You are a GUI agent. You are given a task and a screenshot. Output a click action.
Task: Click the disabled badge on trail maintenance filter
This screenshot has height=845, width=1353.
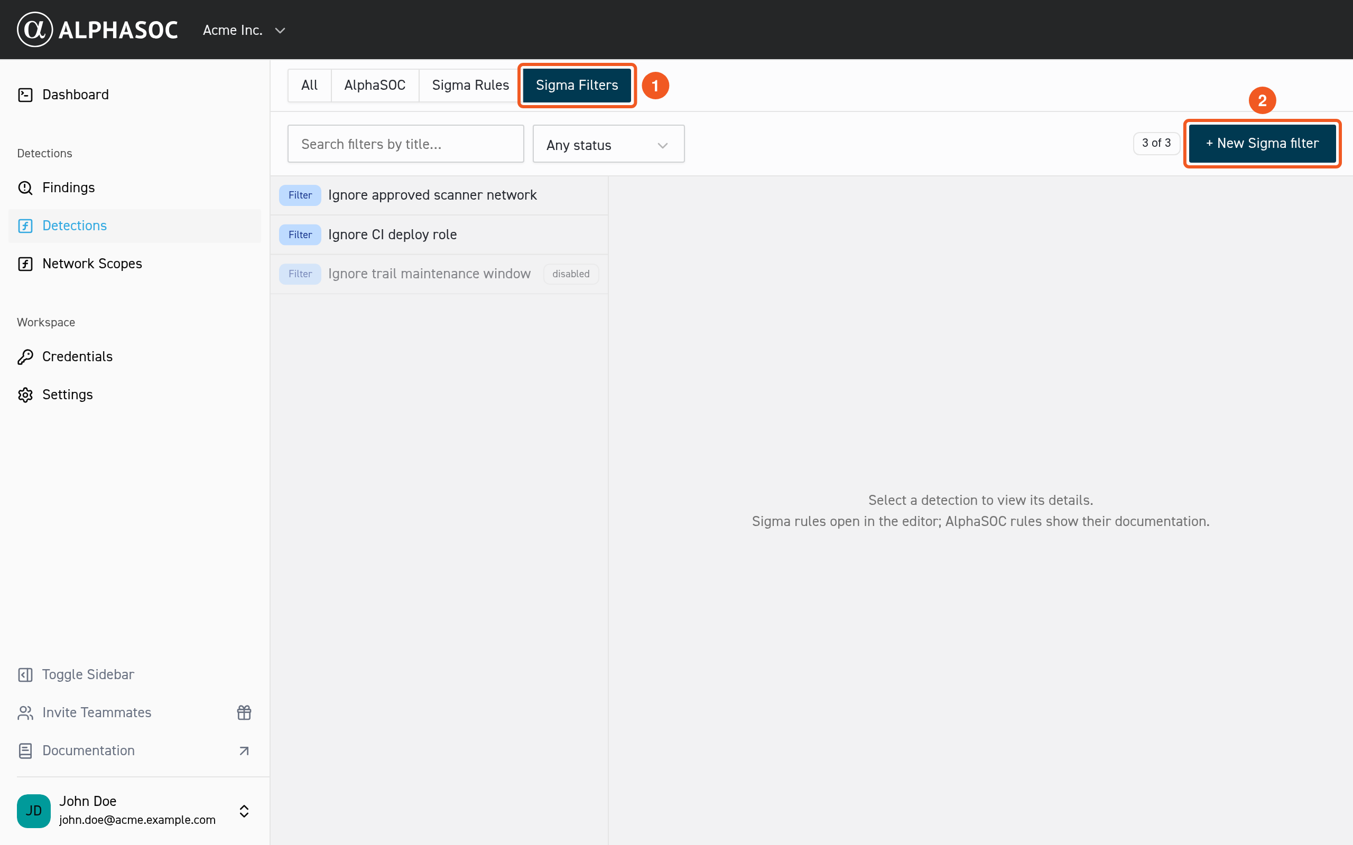click(x=571, y=274)
